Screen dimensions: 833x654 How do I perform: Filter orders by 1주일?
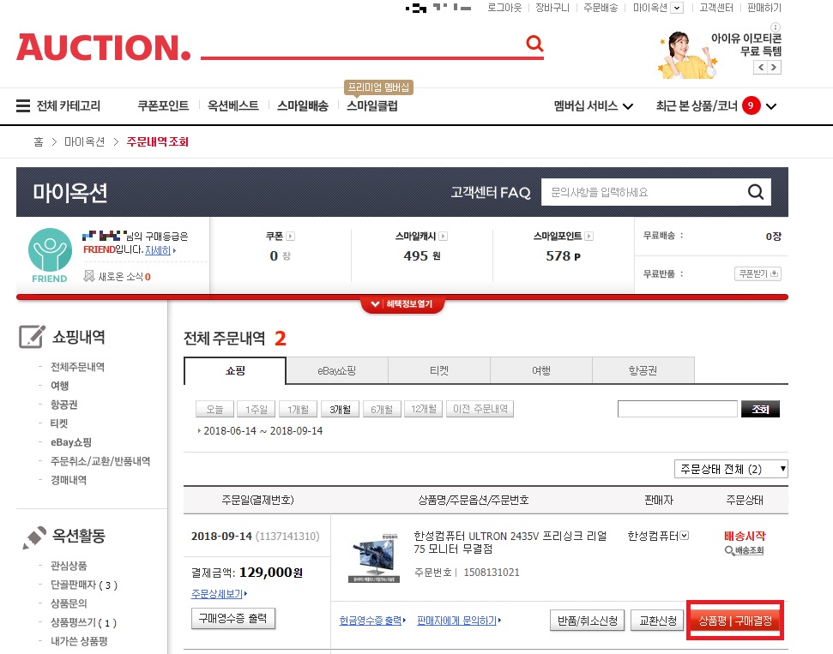pyautogui.click(x=256, y=409)
